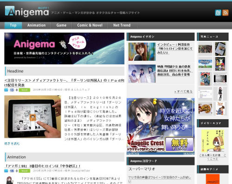Image resolution: width=232 pixels, height=184 pixels.
Task: Open the 4-koma comic caption link
Action: (213, 157)
